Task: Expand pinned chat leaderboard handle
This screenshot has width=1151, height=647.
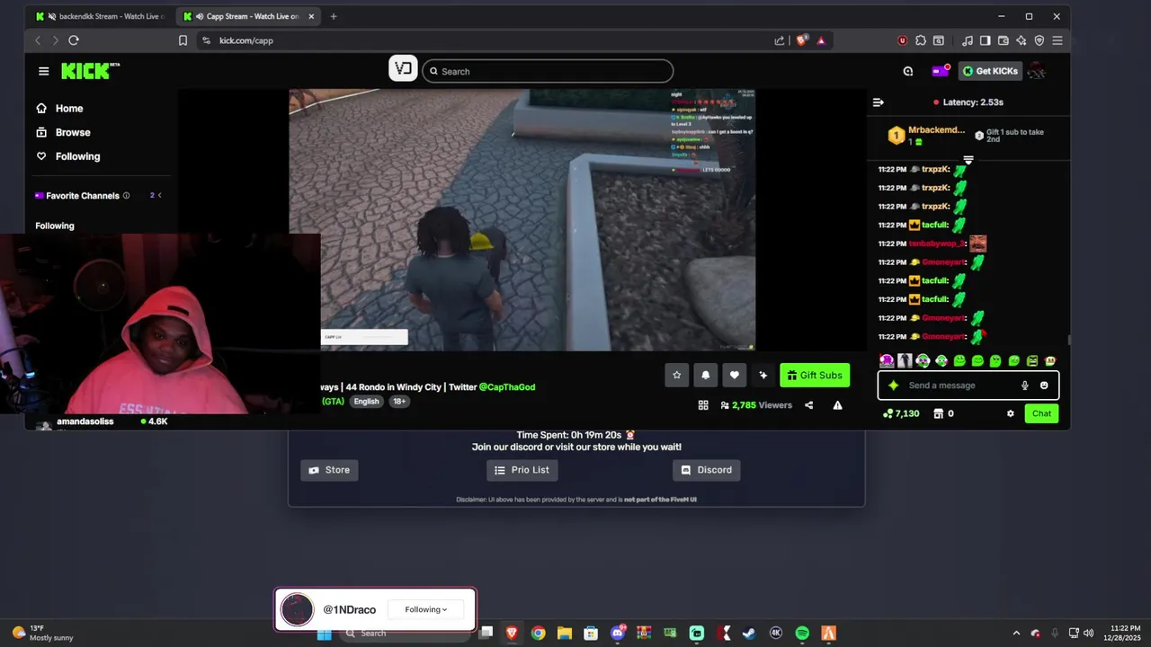Action: [x=968, y=160]
